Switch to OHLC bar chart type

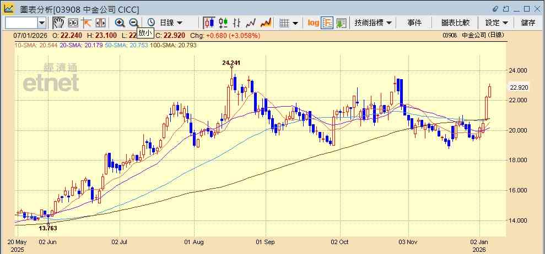point(237,23)
